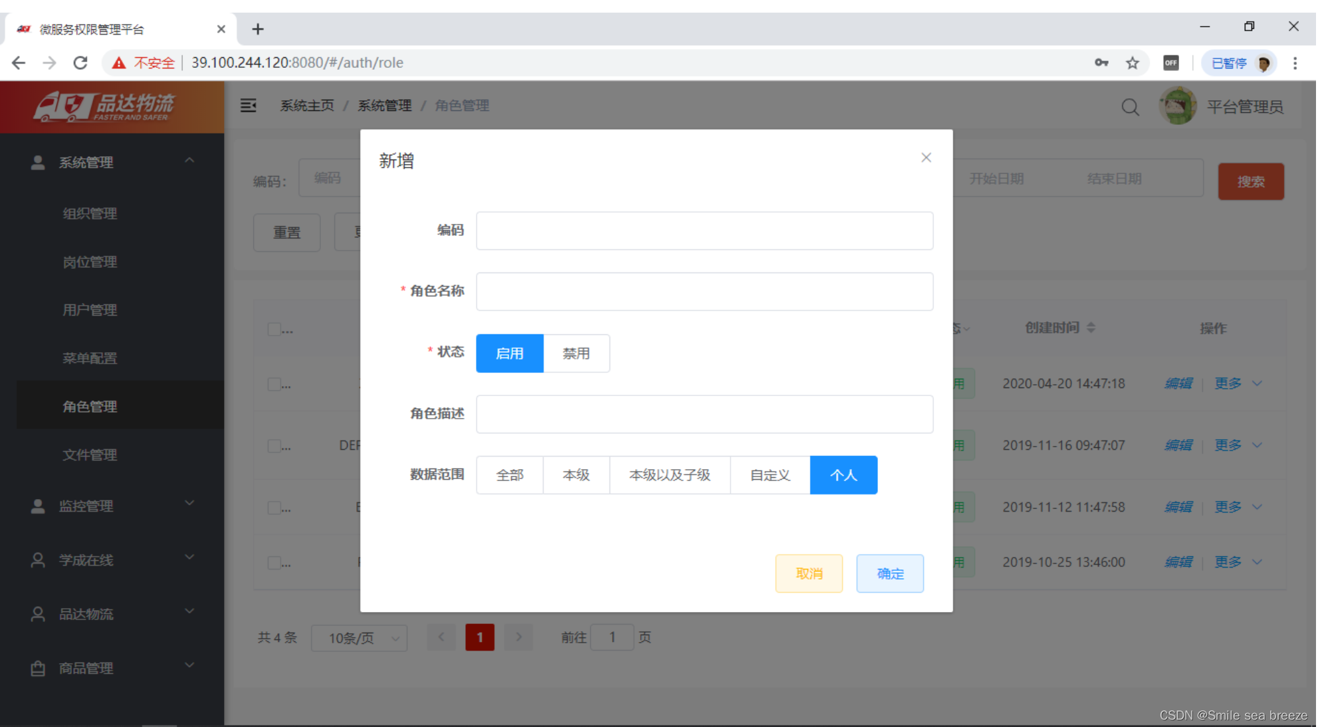Expand the 品达物流 sidebar menu
The height and width of the screenshot is (727, 1318).
[x=112, y=613]
